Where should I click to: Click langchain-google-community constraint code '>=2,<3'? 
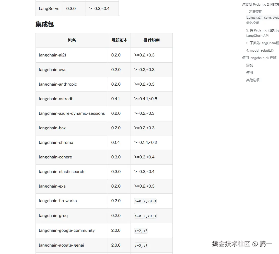click(141, 231)
